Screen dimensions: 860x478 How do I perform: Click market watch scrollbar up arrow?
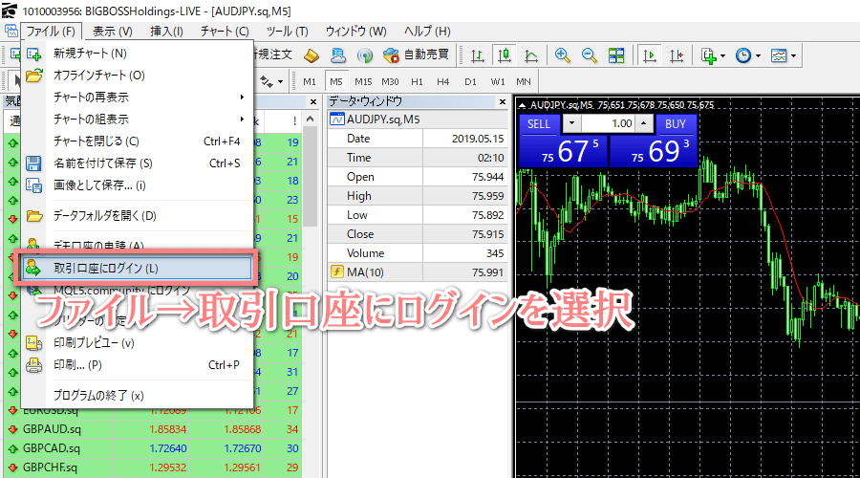click(311, 119)
